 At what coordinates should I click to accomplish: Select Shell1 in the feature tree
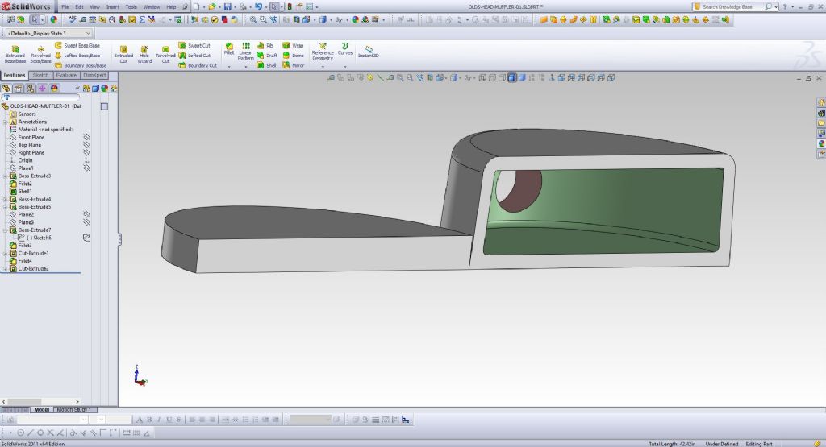pos(25,192)
